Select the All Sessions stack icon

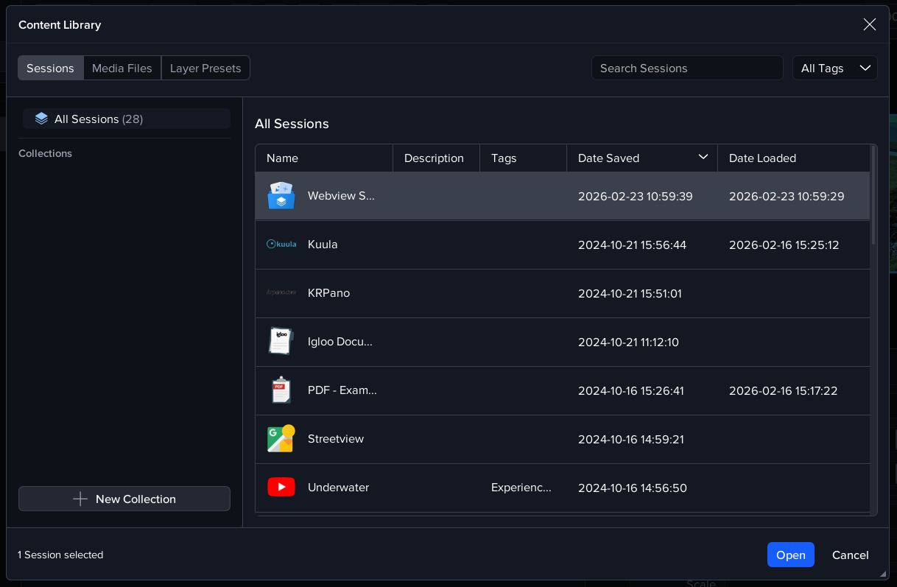41,119
